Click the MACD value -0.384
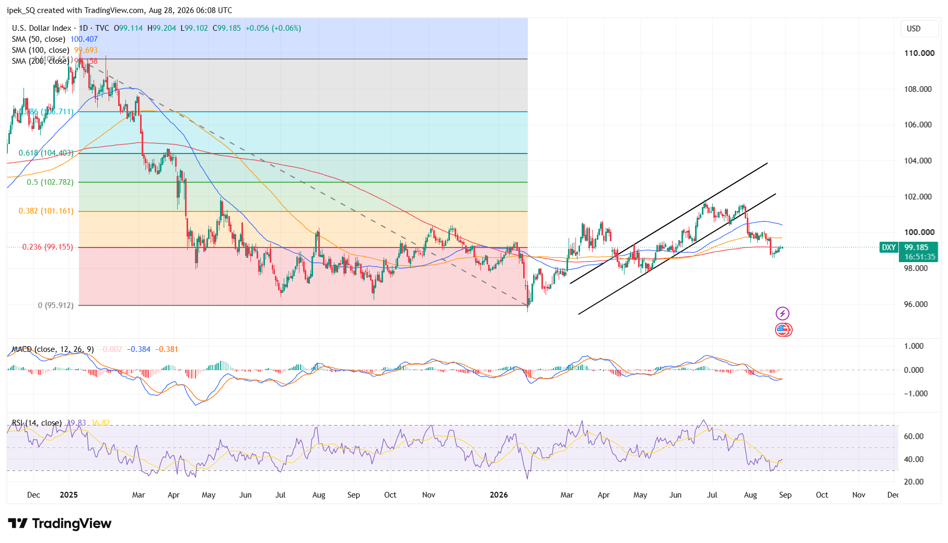This screenshot has height=543, width=948. click(x=138, y=349)
